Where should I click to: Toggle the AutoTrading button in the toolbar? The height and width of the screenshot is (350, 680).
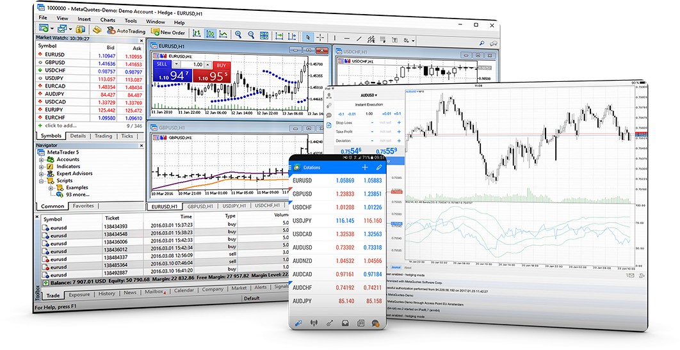click(x=125, y=31)
